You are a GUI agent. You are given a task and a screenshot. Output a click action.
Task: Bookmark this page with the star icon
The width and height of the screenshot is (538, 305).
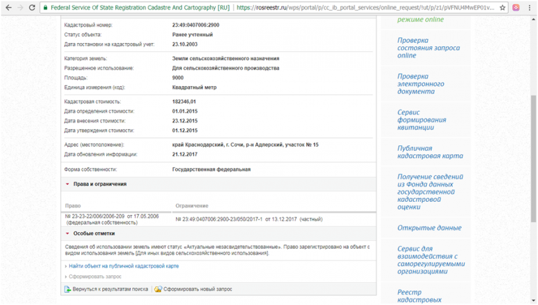click(x=503, y=8)
